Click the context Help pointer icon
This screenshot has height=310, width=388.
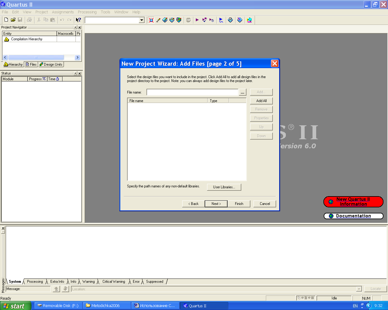point(79,20)
